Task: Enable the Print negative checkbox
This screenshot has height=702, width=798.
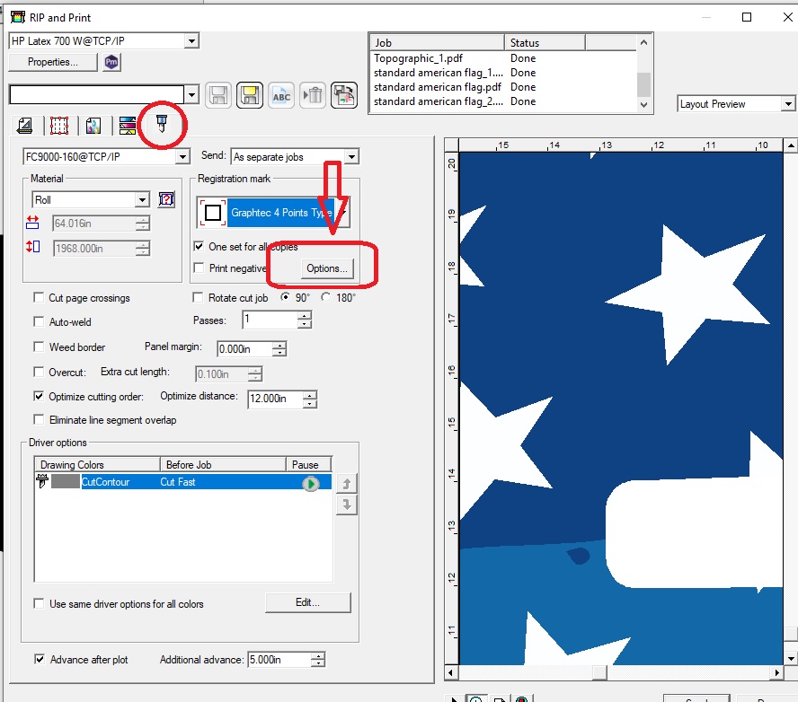Action: click(199, 268)
